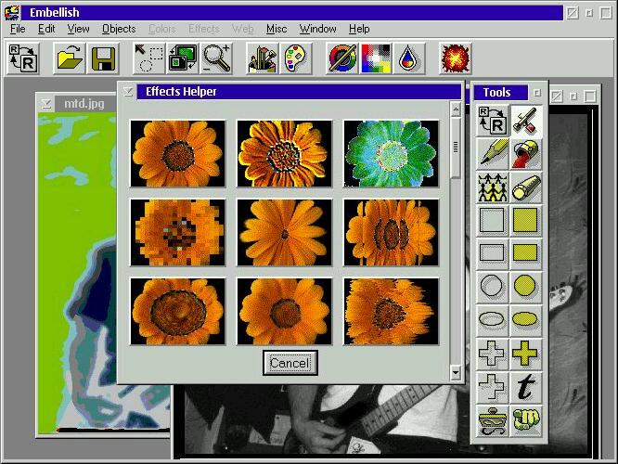Open the Embellish application system icon menu
This screenshot has height=464, width=618.
(12, 12)
